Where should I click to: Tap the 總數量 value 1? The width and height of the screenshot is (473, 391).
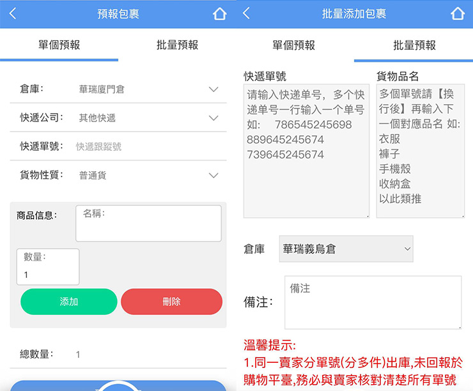[78, 355]
